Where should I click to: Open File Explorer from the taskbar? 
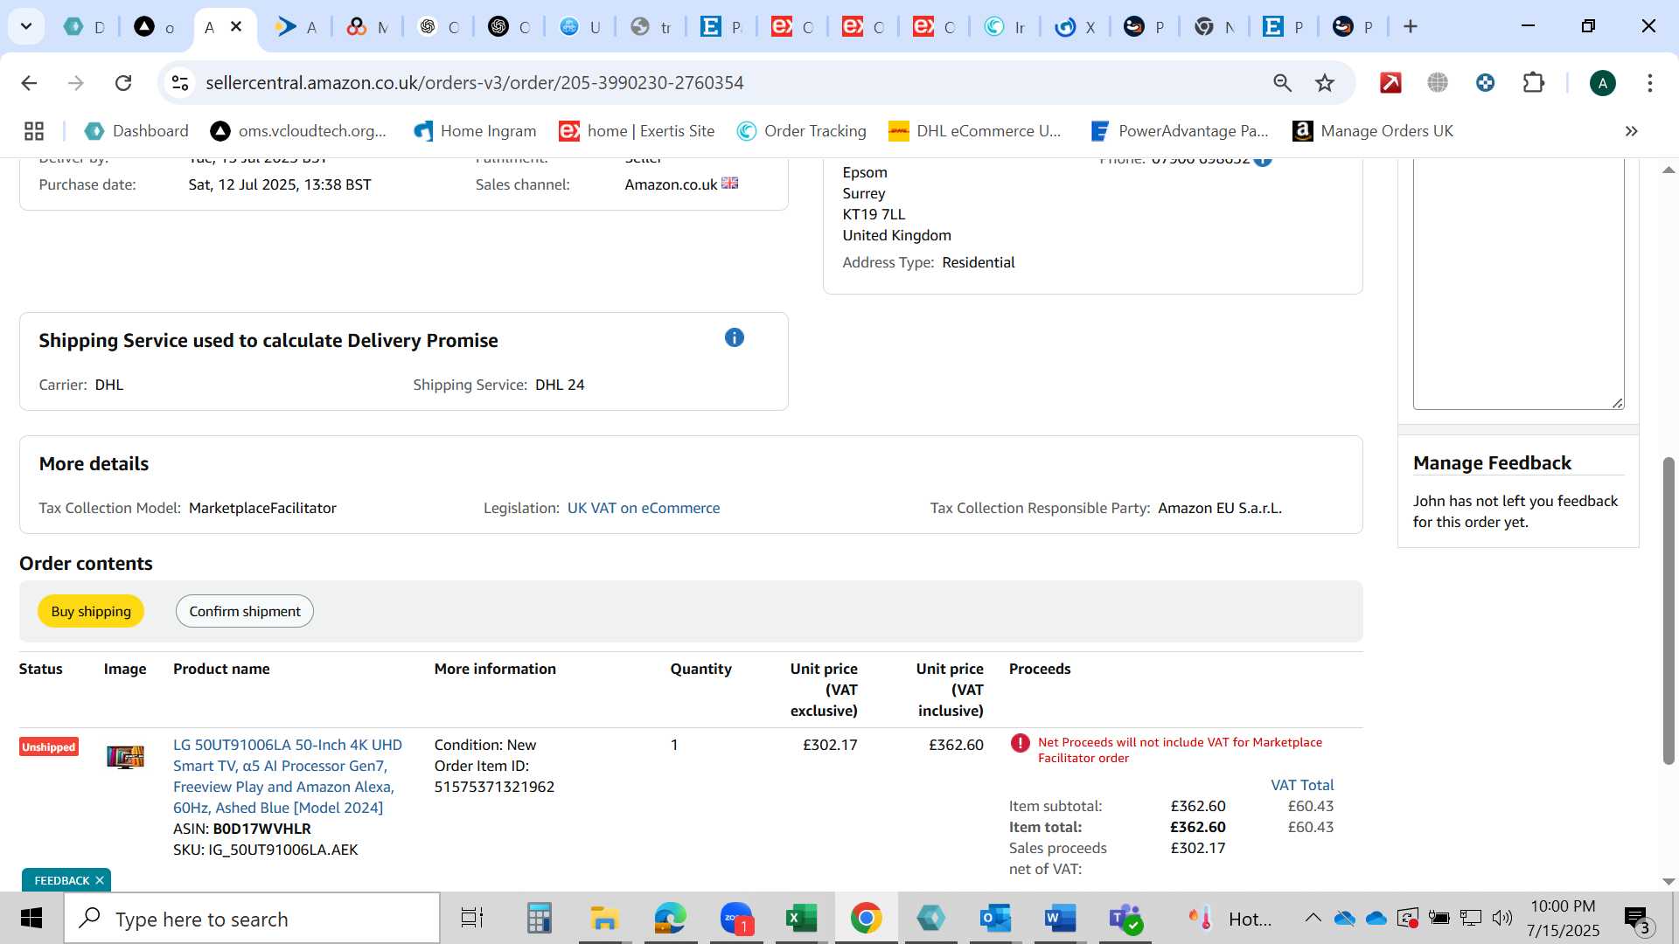tap(604, 918)
